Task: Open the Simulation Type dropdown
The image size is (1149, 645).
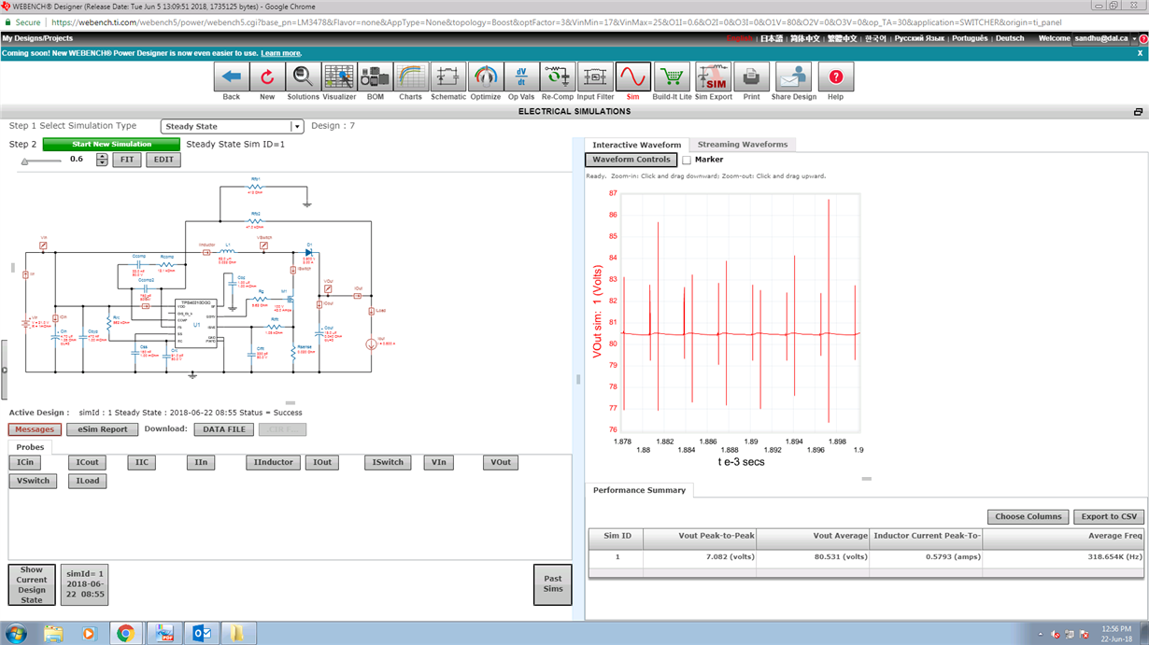Action: [233, 127]
